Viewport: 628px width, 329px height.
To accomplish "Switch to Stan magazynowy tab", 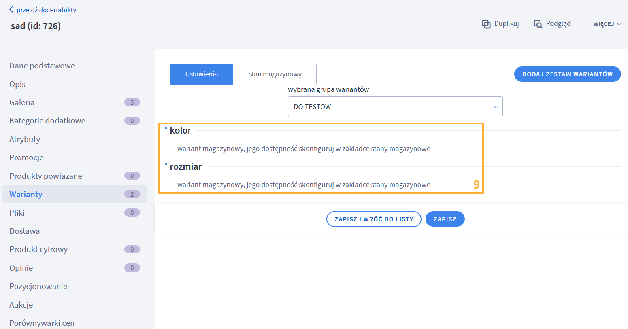I will click(x=275, y=74).
